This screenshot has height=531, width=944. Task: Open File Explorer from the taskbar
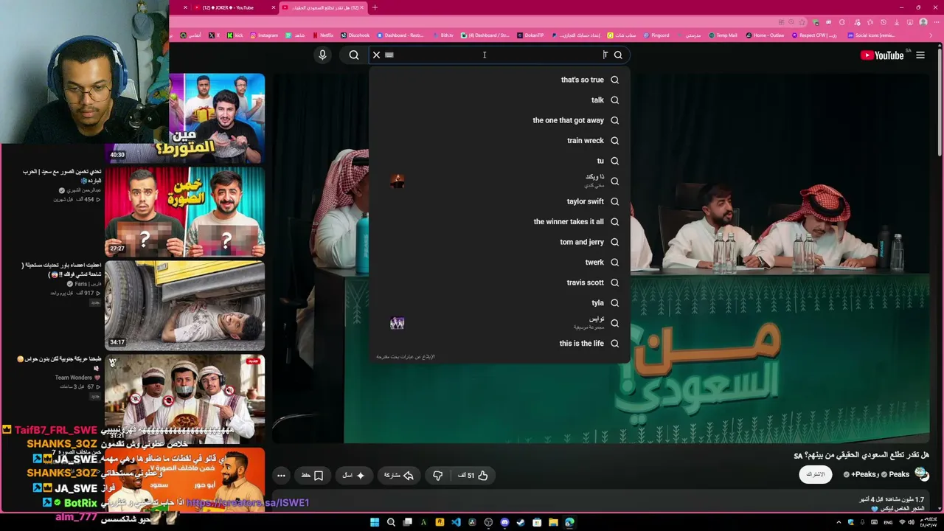[x=553, y=522]
